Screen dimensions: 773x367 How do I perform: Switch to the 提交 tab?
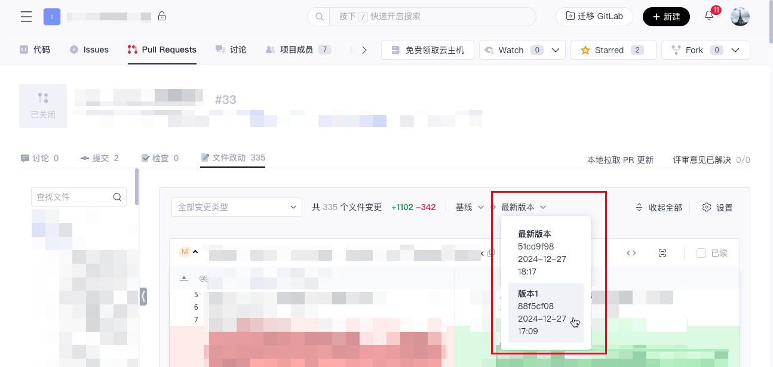[100, 158]
